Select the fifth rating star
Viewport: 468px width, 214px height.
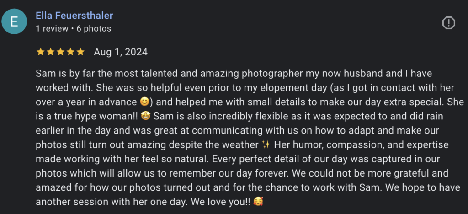coord(80,52)
